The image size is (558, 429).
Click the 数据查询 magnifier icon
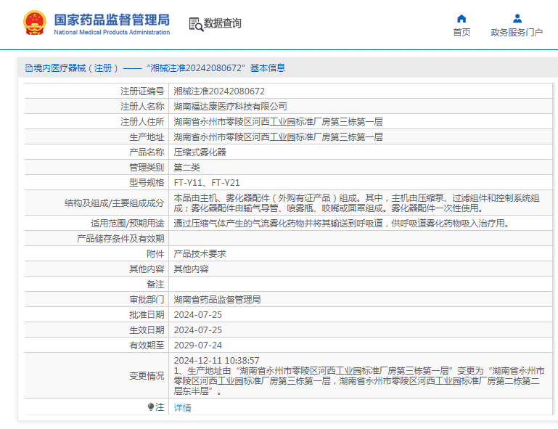(196, 24)
